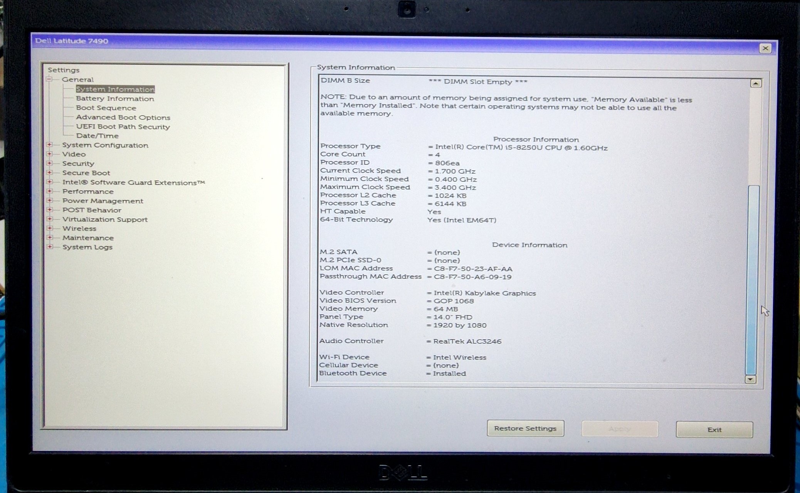Click the Bluetooth Device Installed value

(449, 374)
